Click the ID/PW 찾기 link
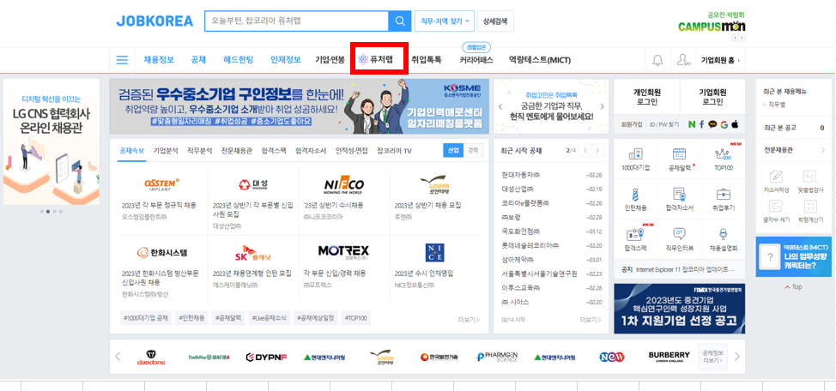The width and height of the screenshot is (836, 391). 663,124
